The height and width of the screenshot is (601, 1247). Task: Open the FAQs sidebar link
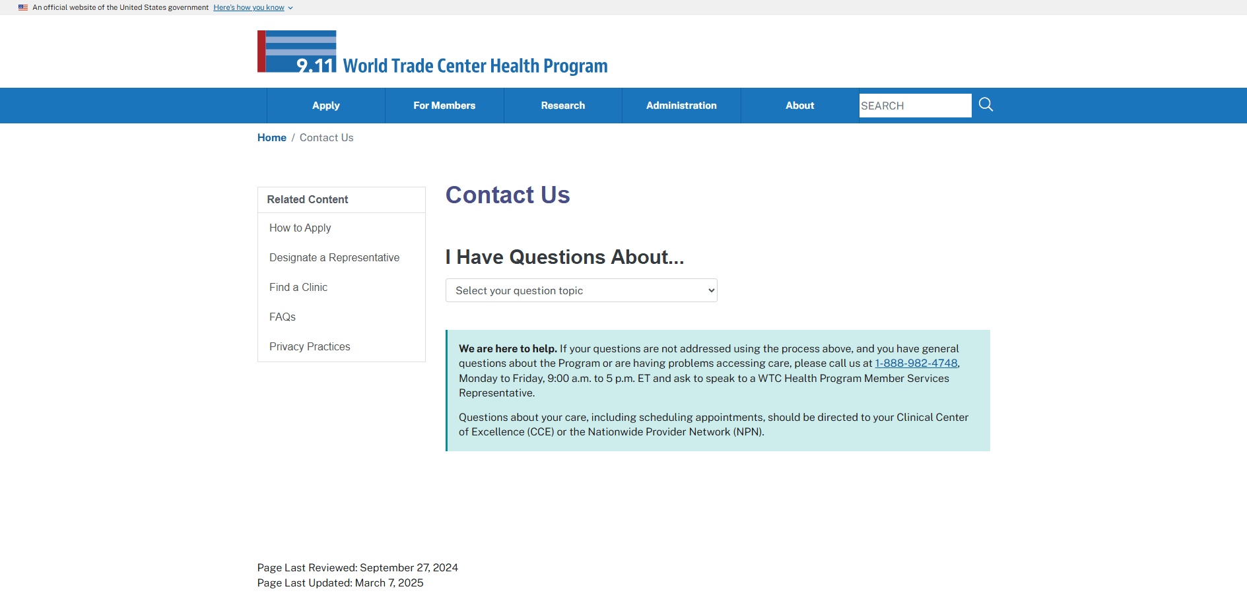282,317
